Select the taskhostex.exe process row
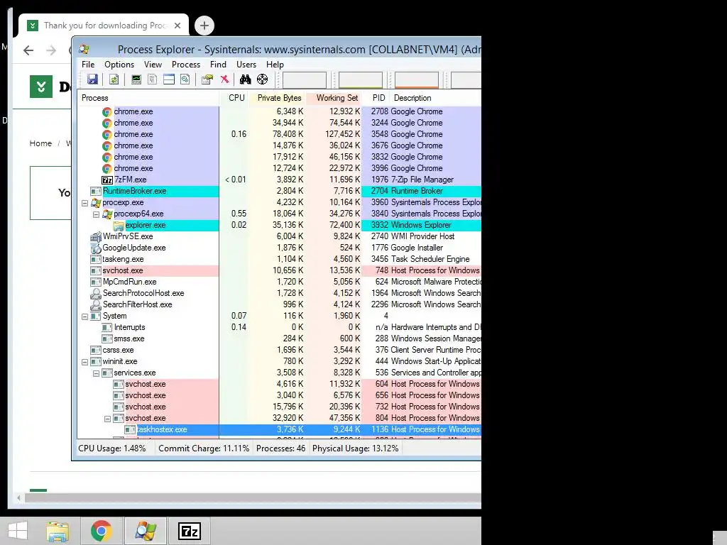This screenshot has width=727, height=545. pyautogui.click(x=280, y=429)
